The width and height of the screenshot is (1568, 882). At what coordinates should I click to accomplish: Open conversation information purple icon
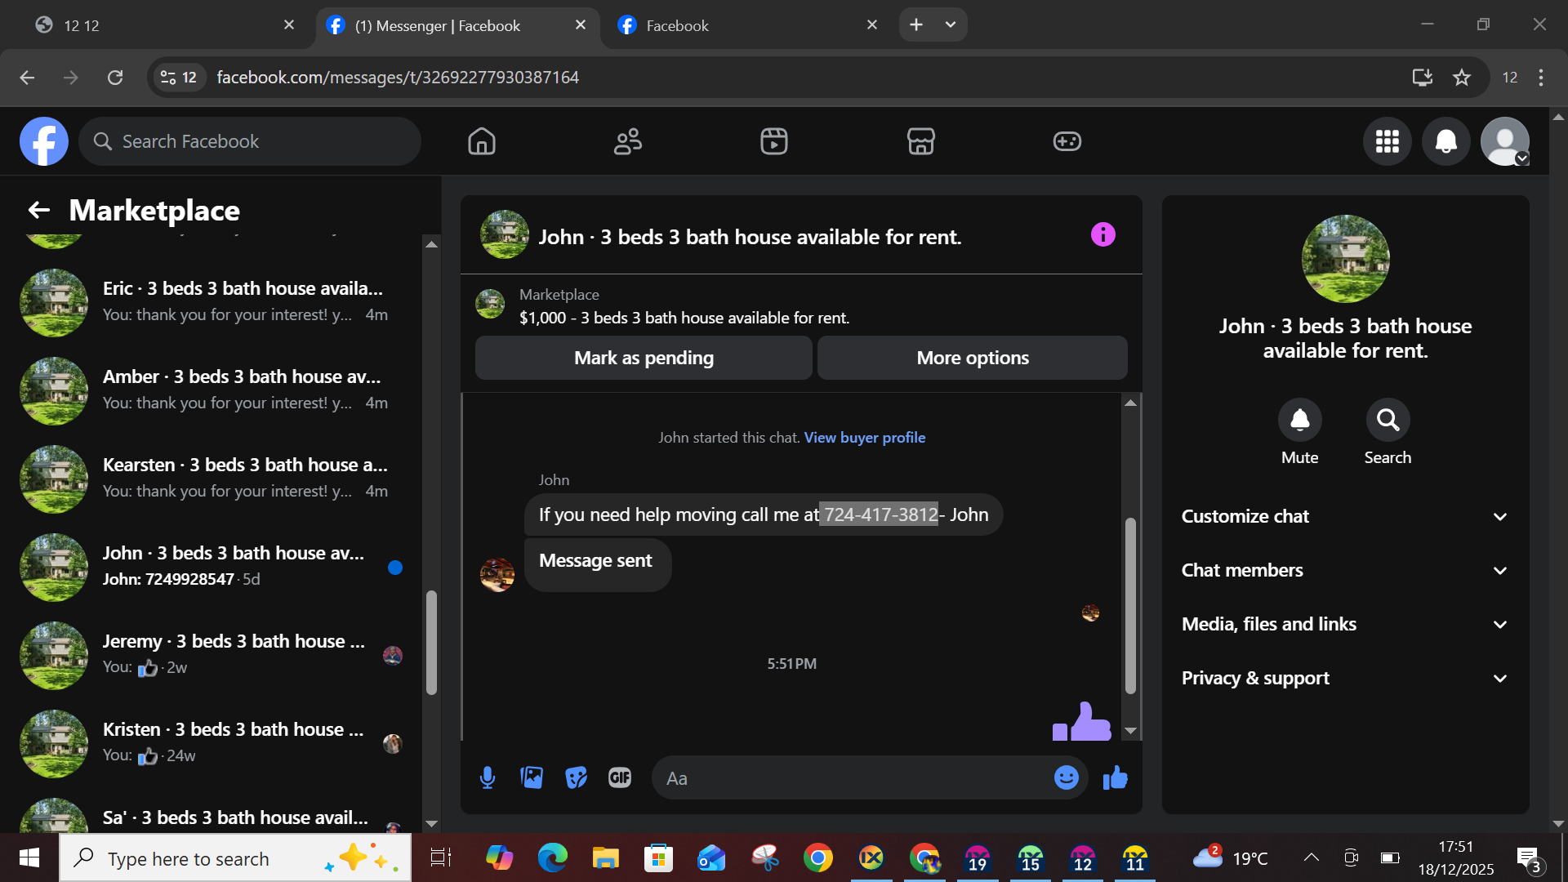click(x=1103, y=235)
